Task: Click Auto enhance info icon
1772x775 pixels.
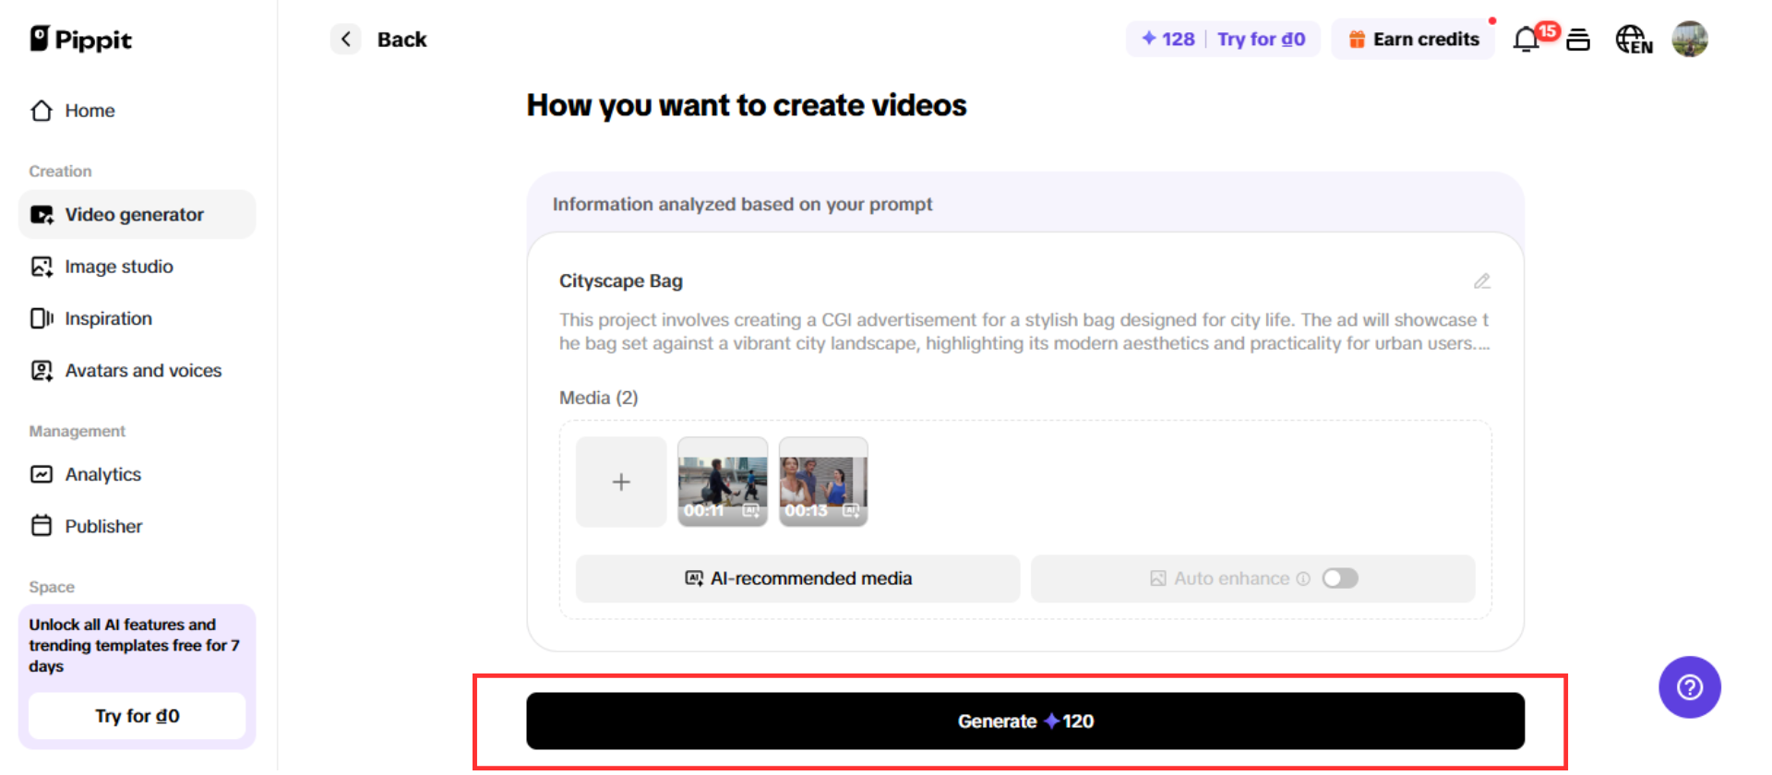Action: (x=1303, y=578)
